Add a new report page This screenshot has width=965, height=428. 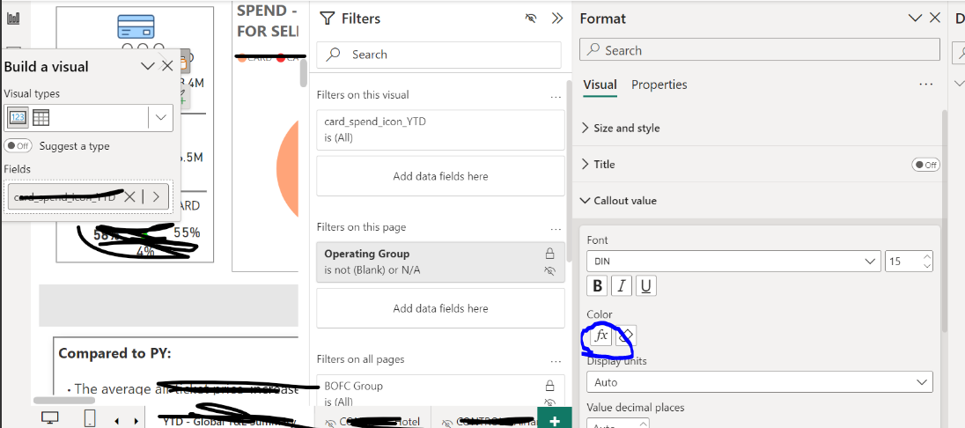tap(555, 419)
